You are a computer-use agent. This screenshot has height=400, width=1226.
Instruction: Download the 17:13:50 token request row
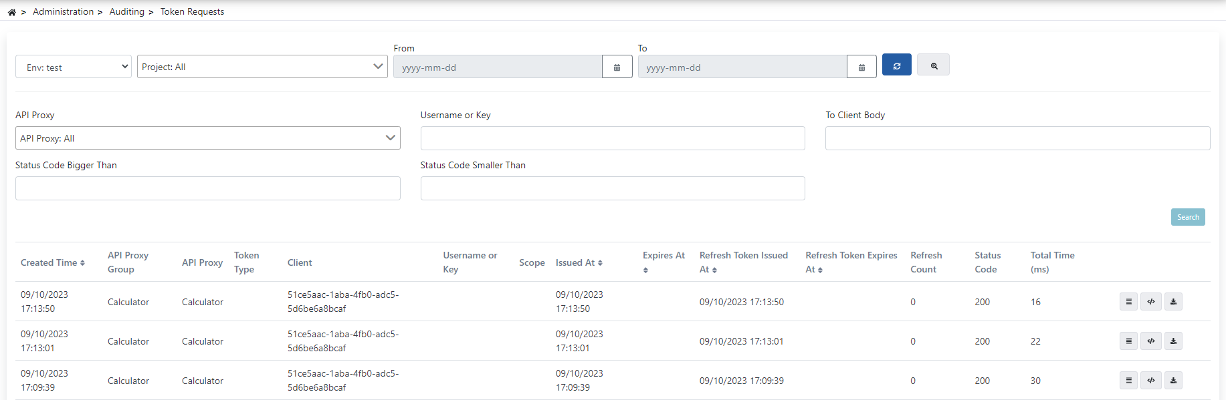pyautogui.click(x=1173, y=302)
